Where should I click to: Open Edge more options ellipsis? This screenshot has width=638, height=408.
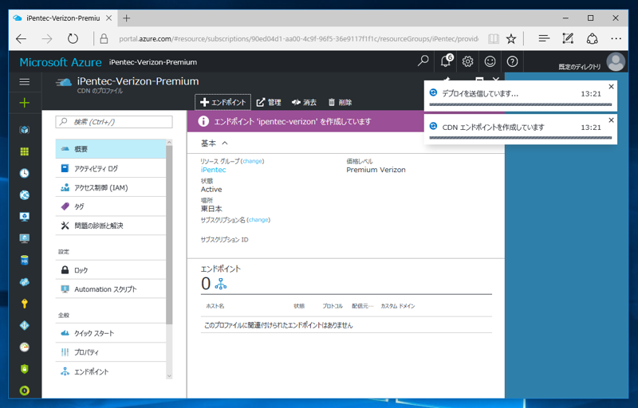(x=616, y=38)
